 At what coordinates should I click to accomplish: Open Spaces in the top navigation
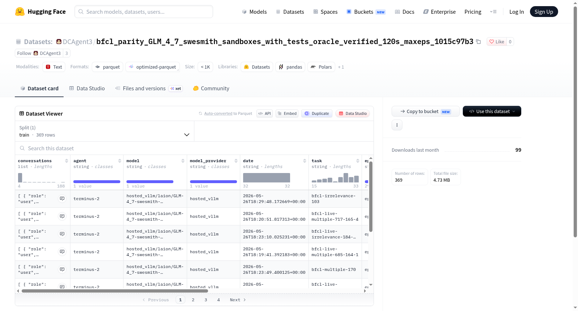click(325, 12)
